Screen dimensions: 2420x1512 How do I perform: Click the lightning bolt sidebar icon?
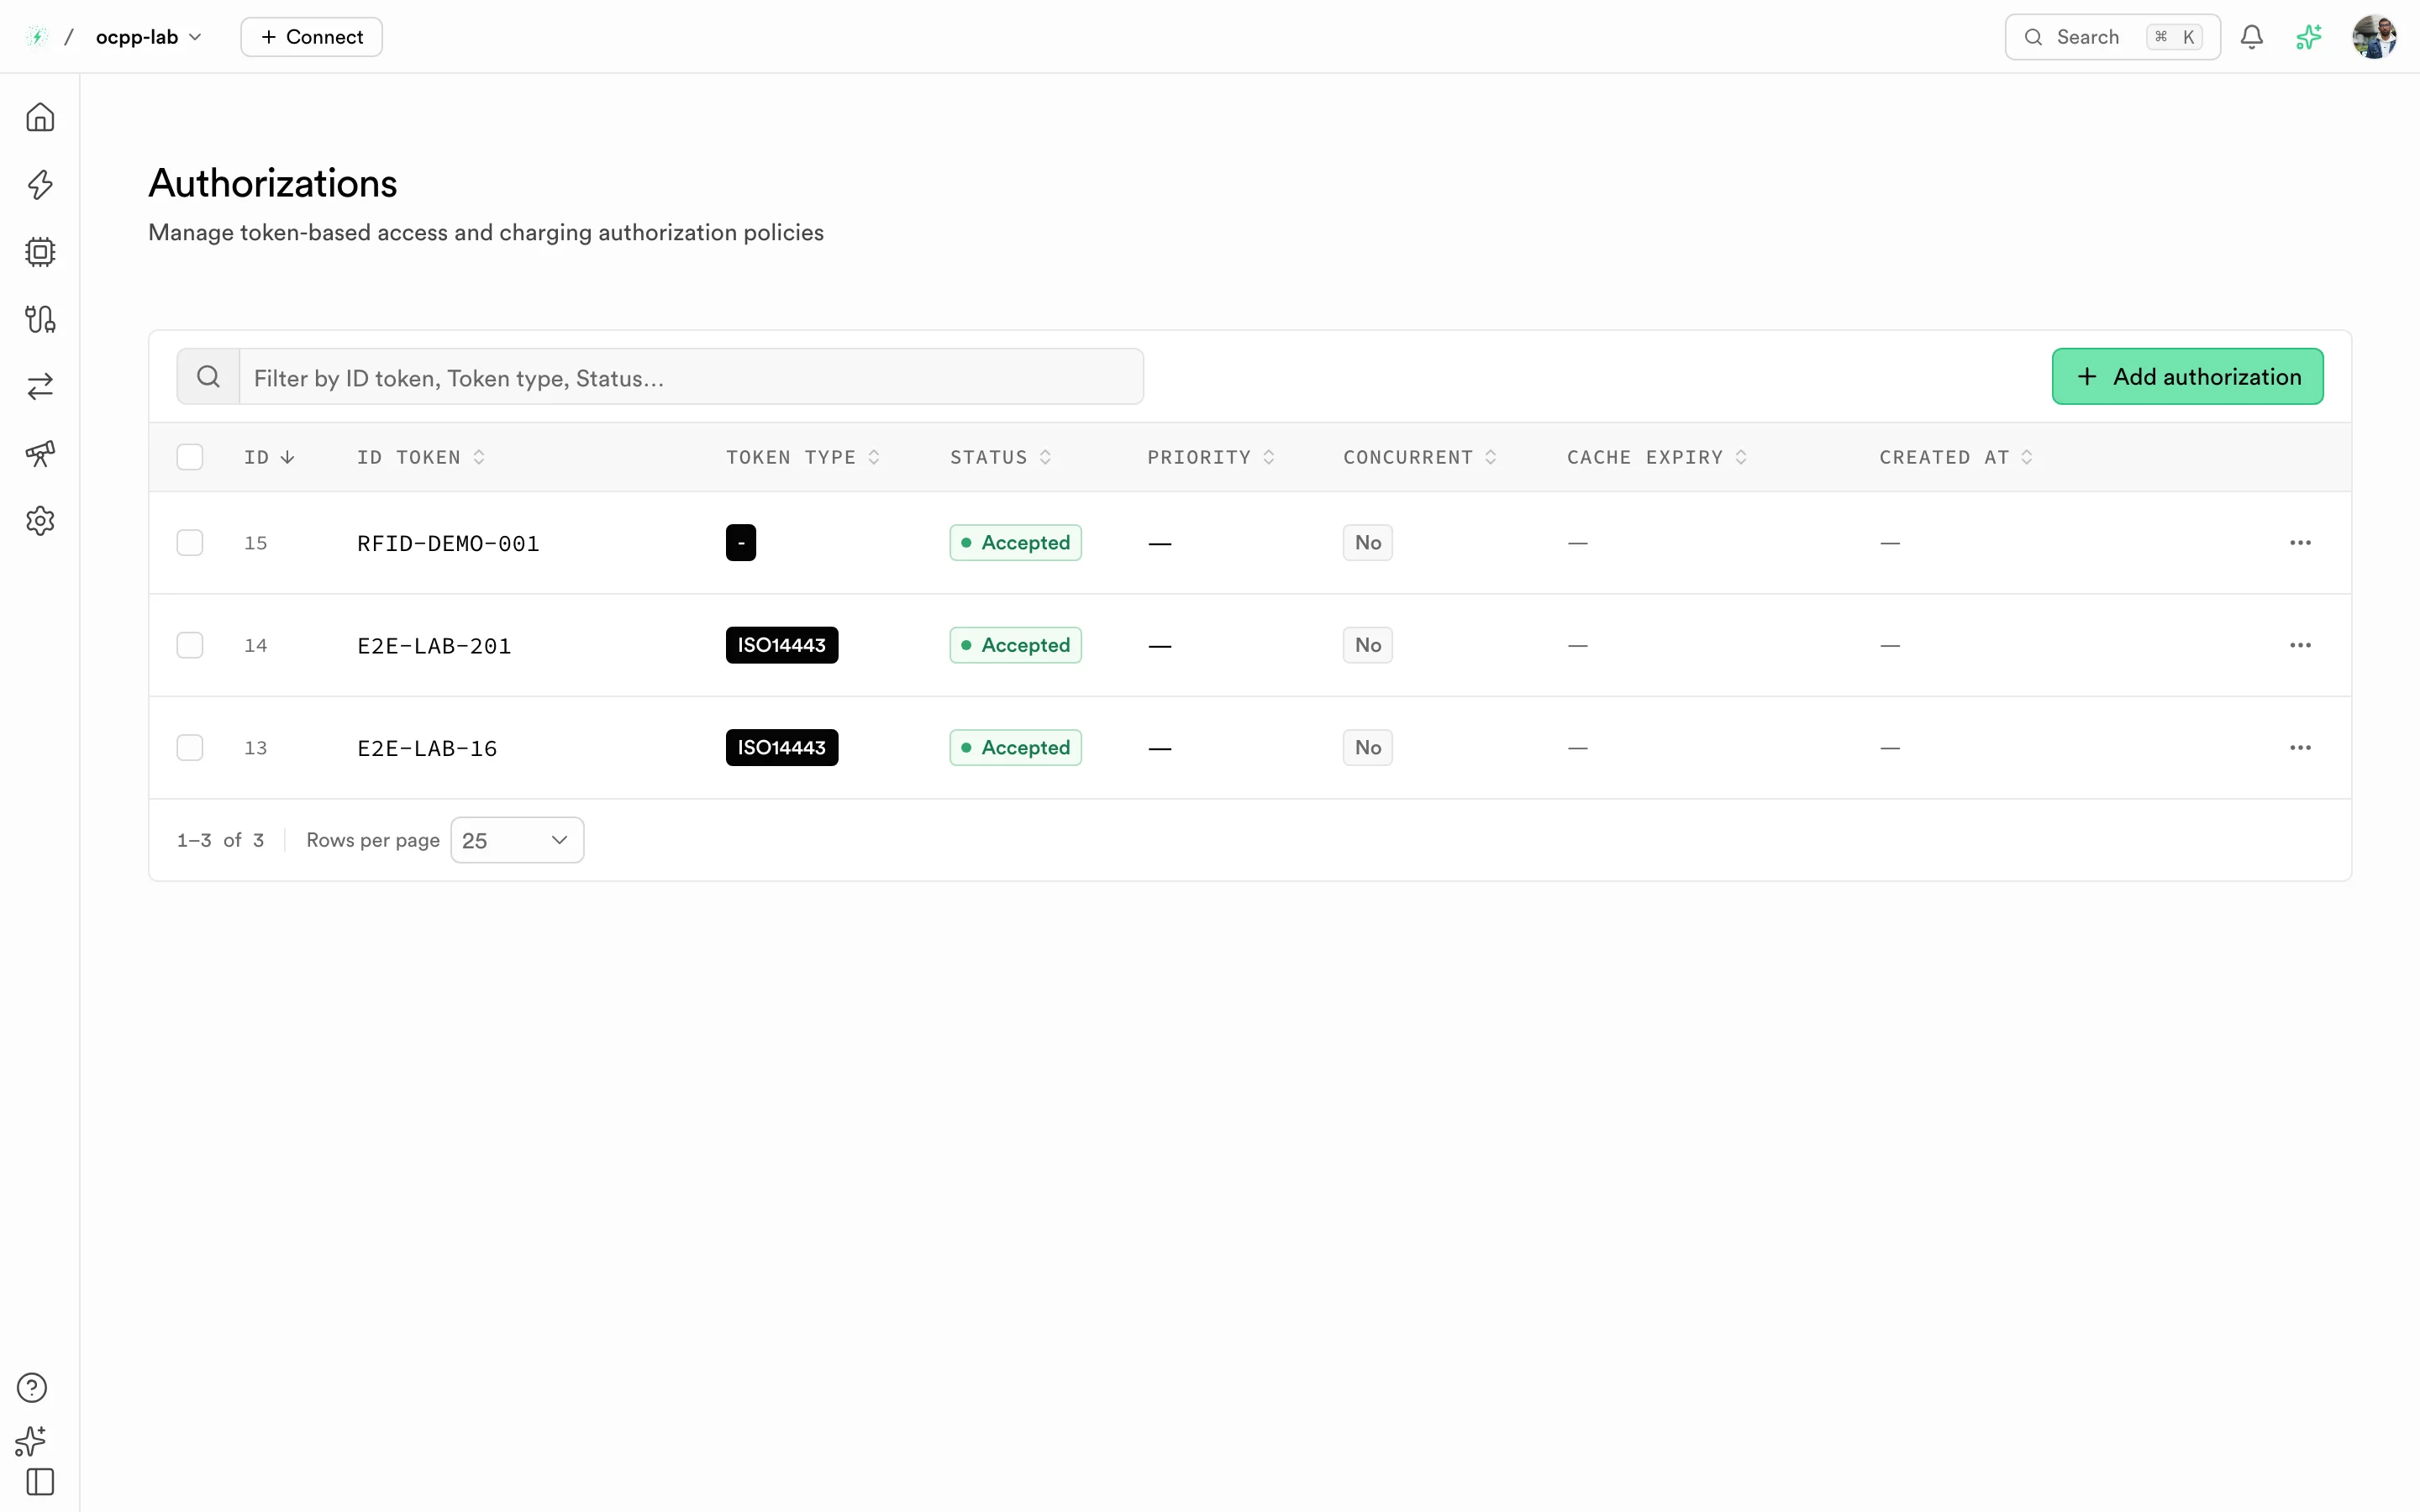coord(40,184)
